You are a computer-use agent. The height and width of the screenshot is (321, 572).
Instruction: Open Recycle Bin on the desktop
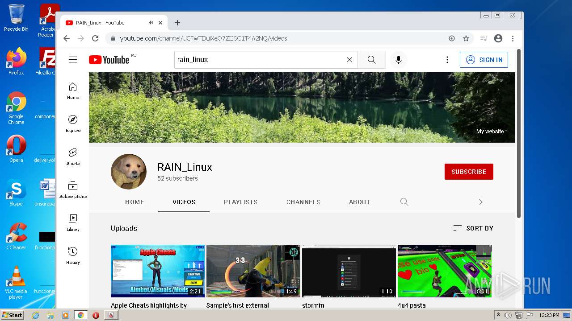click(16, 18)
